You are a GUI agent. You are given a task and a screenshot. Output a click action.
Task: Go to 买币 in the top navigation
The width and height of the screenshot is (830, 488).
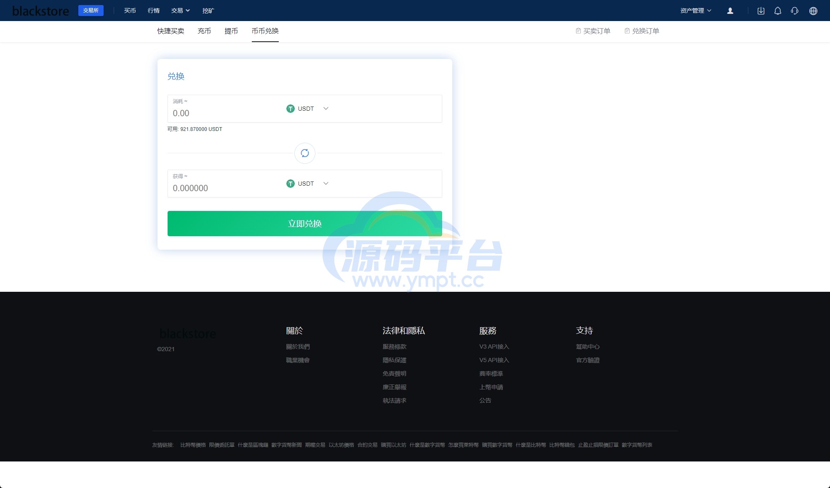click(x=130, y=11)
